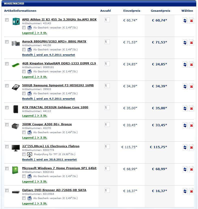The height and width of the screenshot is (209, 198).
Task: Delete the Kingston ValueRAM from cart
Action: click(x=192, y=65)
